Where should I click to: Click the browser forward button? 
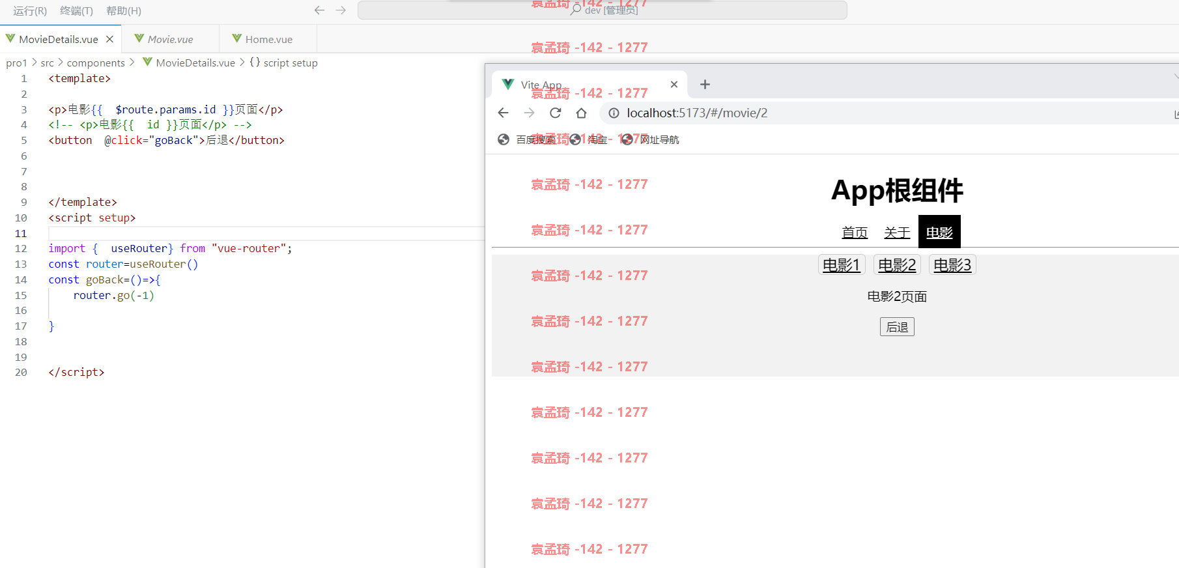[529, 113]
